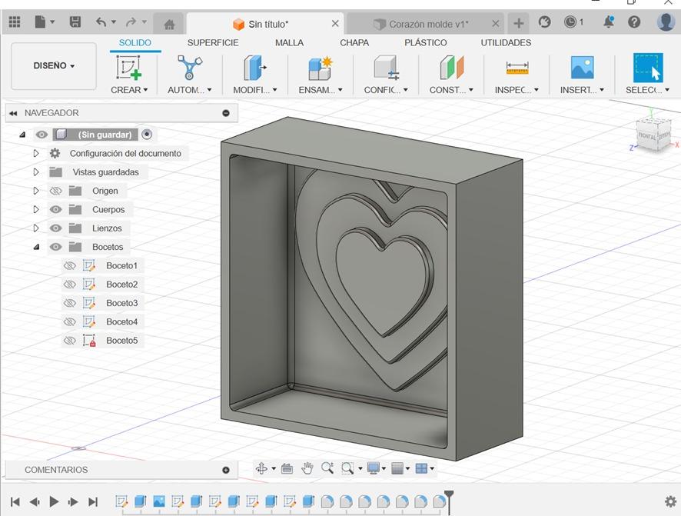Click the Inspect measure ruler icon
The width and height of the screenshot is (681, 516).
point(517,68)
